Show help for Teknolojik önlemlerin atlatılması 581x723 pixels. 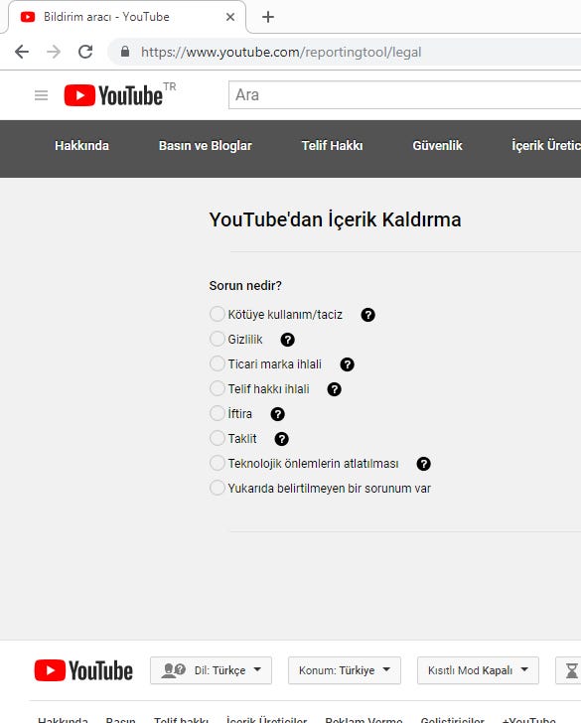(x=424, y=464)
